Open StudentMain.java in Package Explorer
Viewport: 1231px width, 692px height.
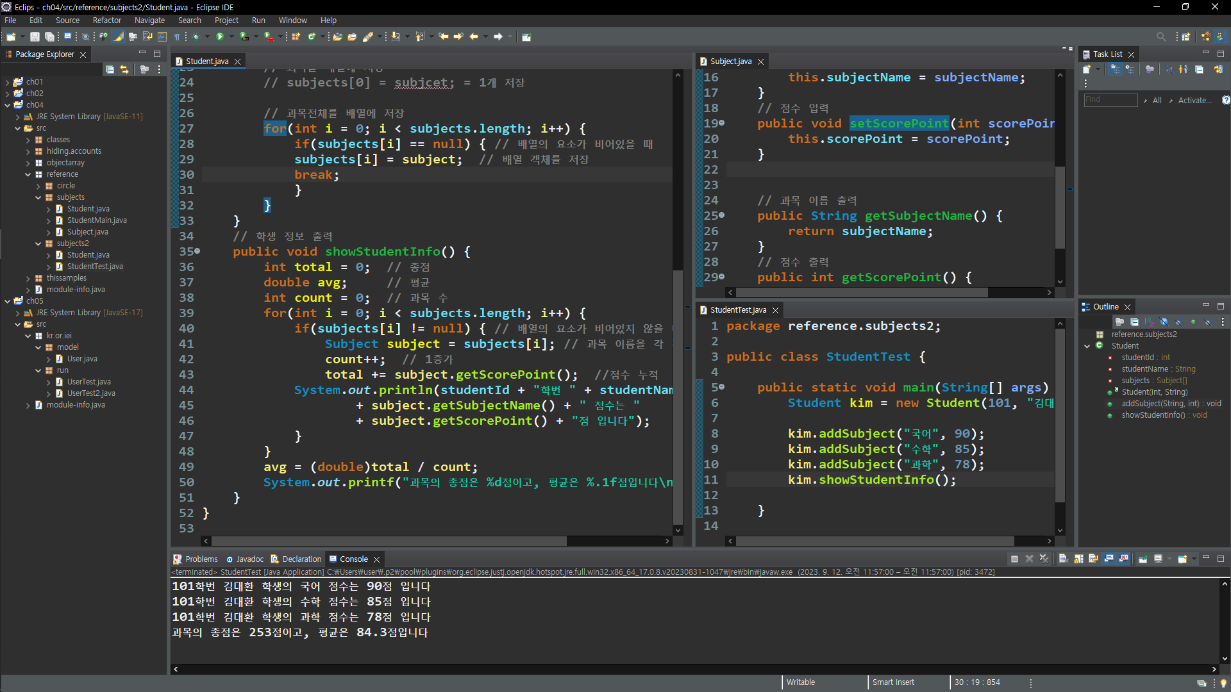pyautogui.click(x=96, y=220)
